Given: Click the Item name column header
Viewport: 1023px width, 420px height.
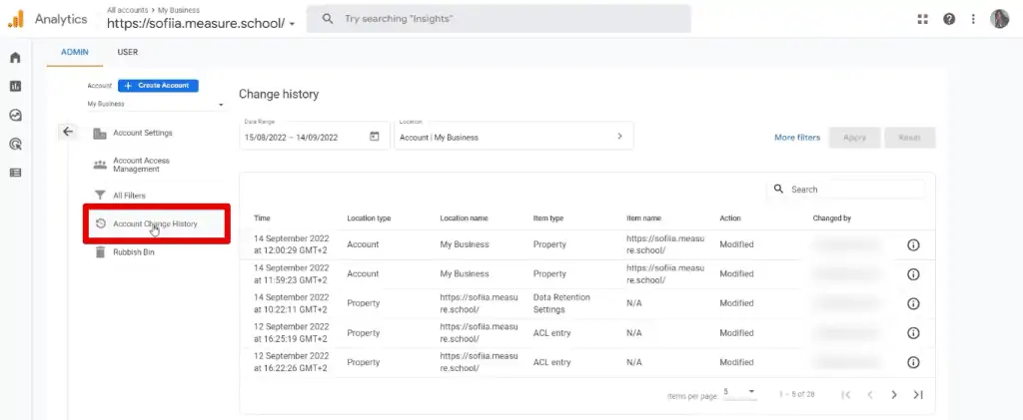Looking at the screenshot, I should point(643,218).
